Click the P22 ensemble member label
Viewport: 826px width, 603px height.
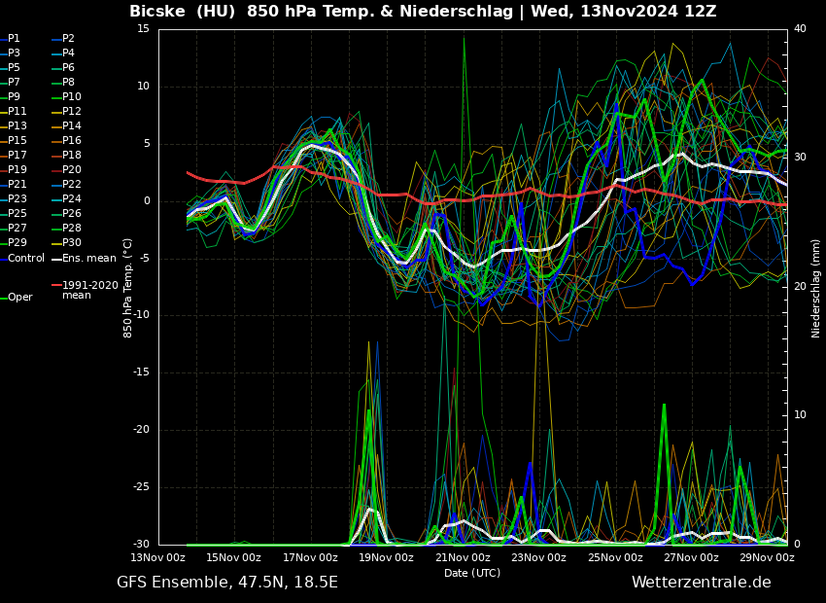(x=72, y=185)
